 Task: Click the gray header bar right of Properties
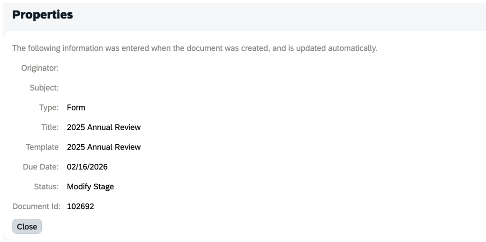(285, 15)
